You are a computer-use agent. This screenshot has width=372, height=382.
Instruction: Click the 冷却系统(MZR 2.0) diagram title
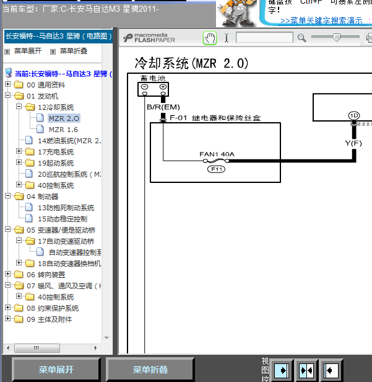coord(191,63)
